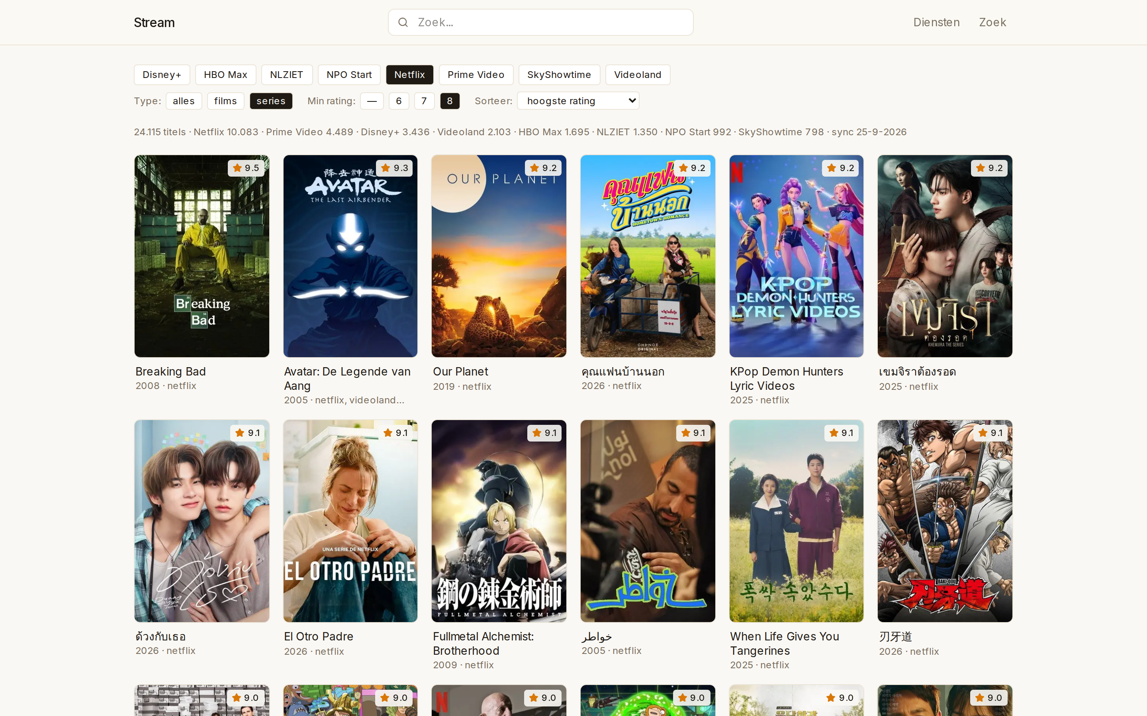Viewport: 1147px width, 716px height.
Task: Open the Diensten page
Action: click(x=937, y=22)
